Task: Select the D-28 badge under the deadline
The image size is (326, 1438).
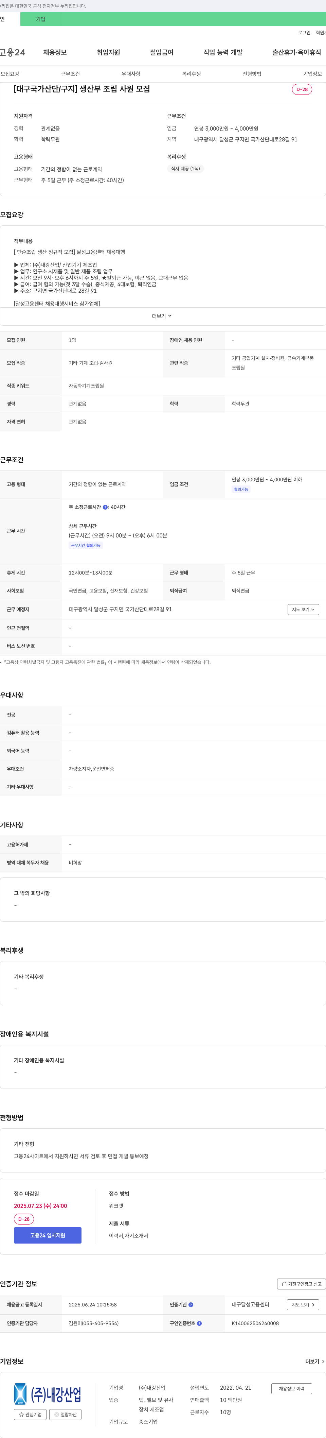Action: click(24, 1219)
